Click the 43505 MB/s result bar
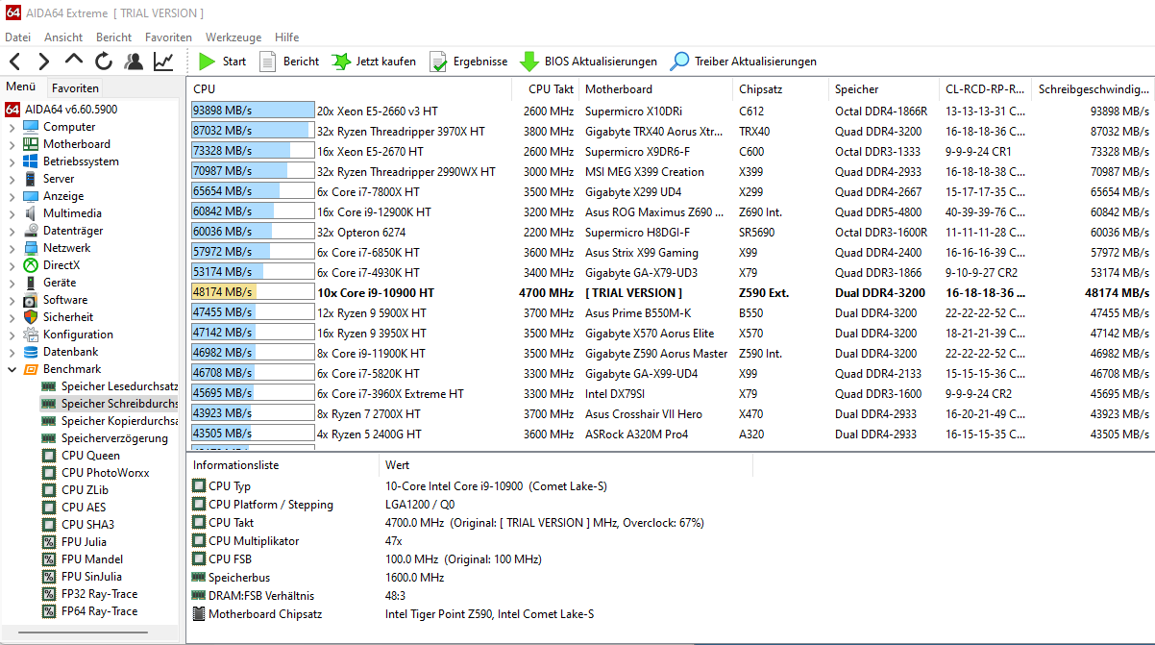This screenshot has height=645, width=1155. (x=253, y=434)
